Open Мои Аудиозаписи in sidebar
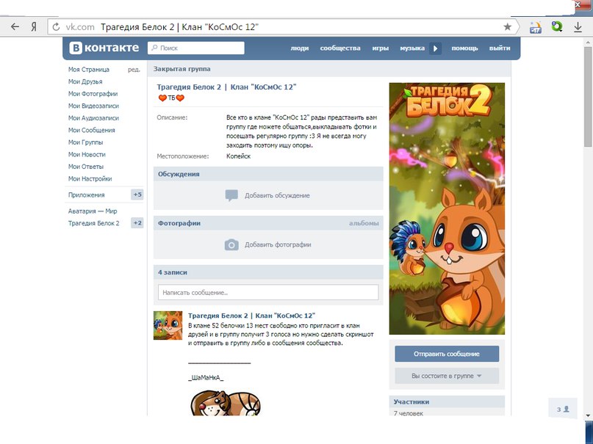This screenshot has height=444, width=593. pos(93,118)
